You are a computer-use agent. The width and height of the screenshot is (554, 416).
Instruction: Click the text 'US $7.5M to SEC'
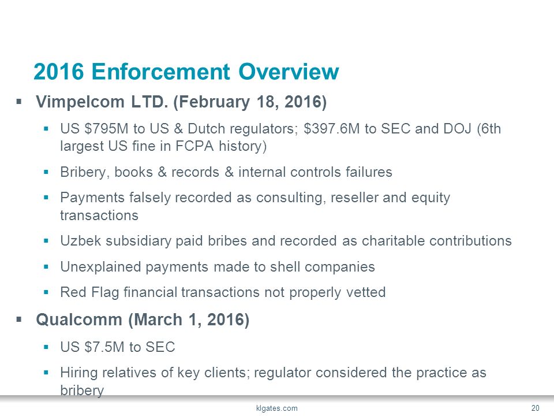118,347
